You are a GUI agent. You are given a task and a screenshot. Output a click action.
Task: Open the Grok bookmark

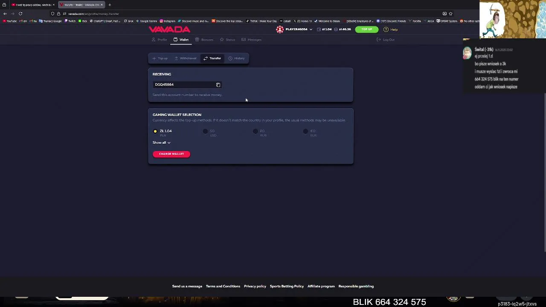(x=129, y=21)
